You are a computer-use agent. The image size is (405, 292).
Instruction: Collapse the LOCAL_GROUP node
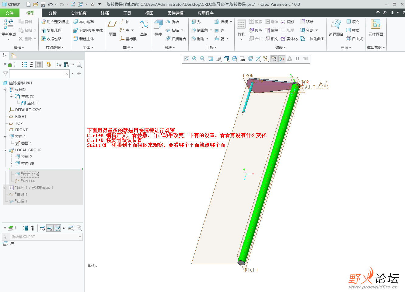tap(5, 150)
